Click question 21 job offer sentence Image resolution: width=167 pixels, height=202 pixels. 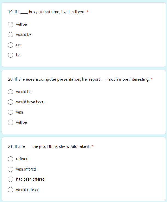click(49, 146)
